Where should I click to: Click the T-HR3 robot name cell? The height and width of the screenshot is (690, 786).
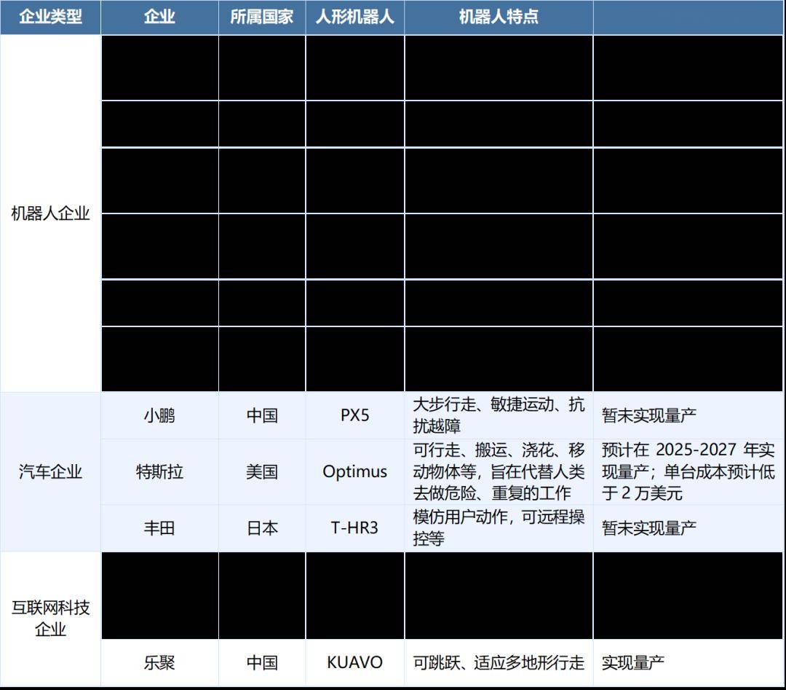pos(355,528)
